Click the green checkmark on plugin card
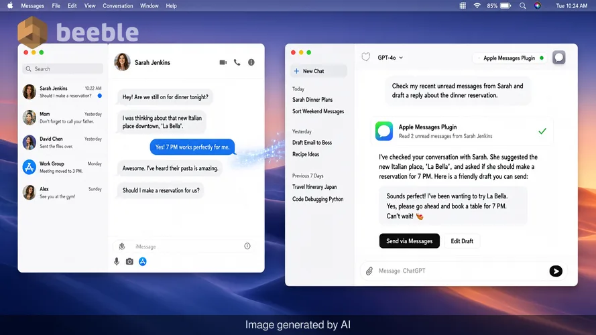This screenshot has height=335, width=596. tap(542, 131)
